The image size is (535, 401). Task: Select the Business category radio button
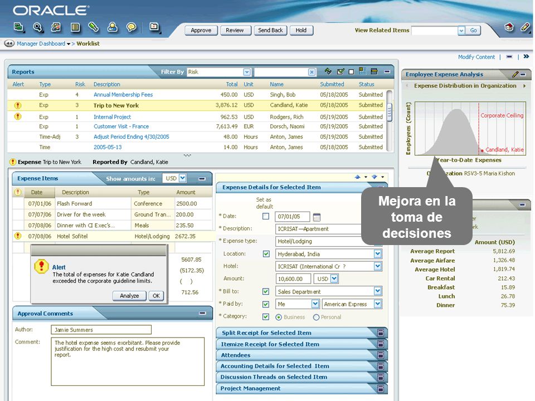[279, 317]
